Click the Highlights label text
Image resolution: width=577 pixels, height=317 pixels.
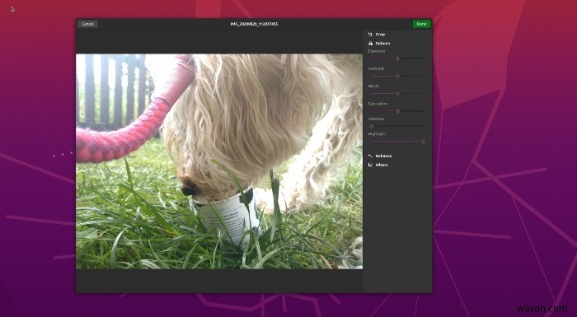(x=377, y=134)
